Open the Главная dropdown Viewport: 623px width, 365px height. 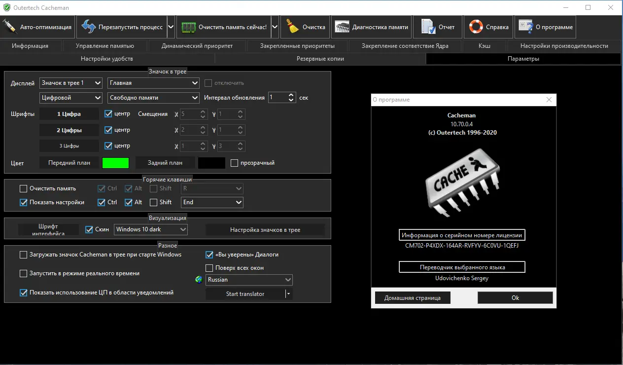pos(153,83)
